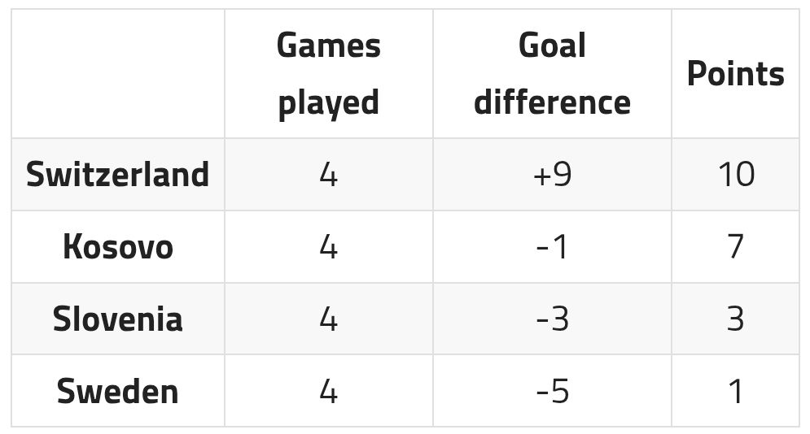Click Slovenia's games played cell
810x434 pixels.
click(x=328, y=319)
